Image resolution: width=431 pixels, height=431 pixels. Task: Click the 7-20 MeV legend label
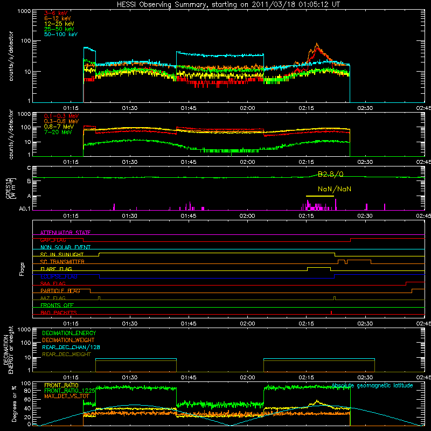pos(58,132)
